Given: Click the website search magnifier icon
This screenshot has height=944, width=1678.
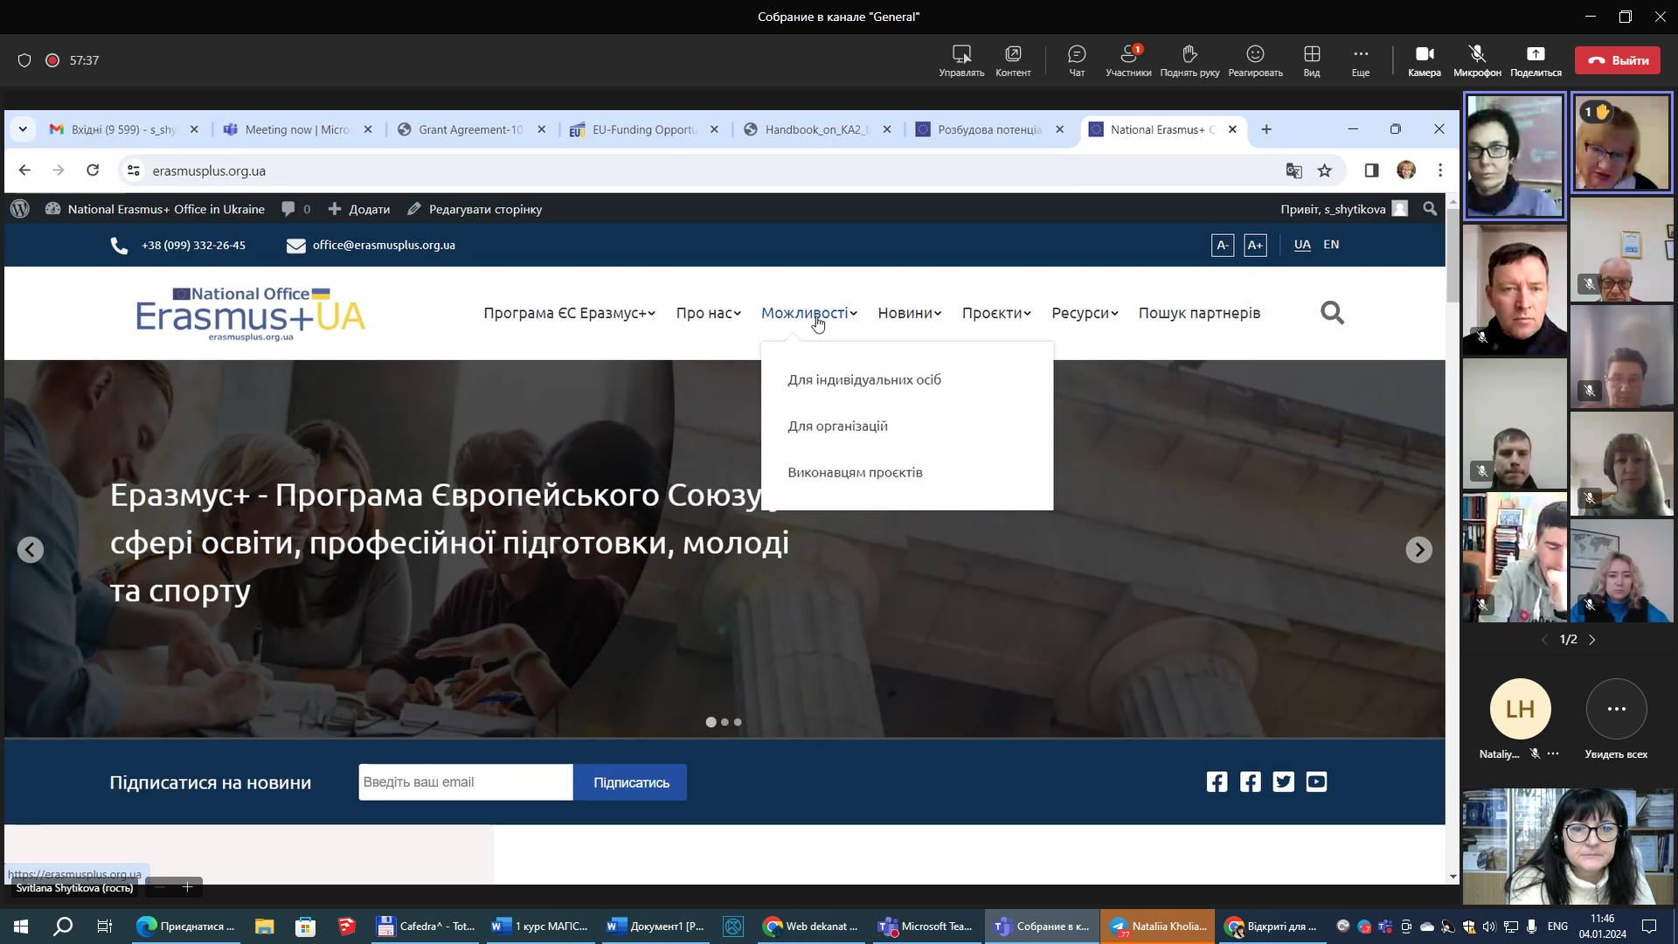Looking at the screenshot, I should [x=1332, y=313].
